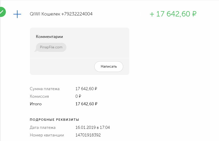Select the receipt number 14701918392
Image resolution: width=219 pixels, height=141 pixels.
[x=88, y=135]
